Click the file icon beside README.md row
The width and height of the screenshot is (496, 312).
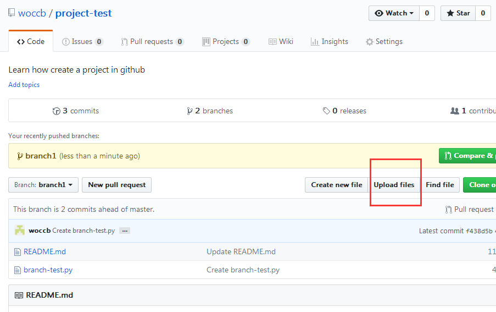18,252
